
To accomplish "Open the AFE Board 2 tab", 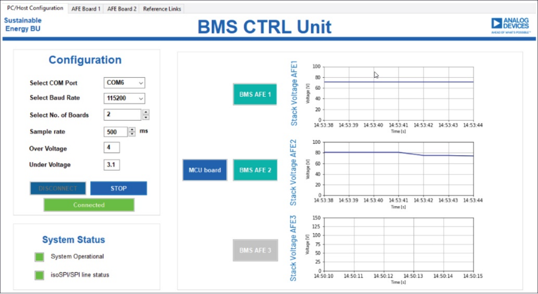I will pos(121,9).
